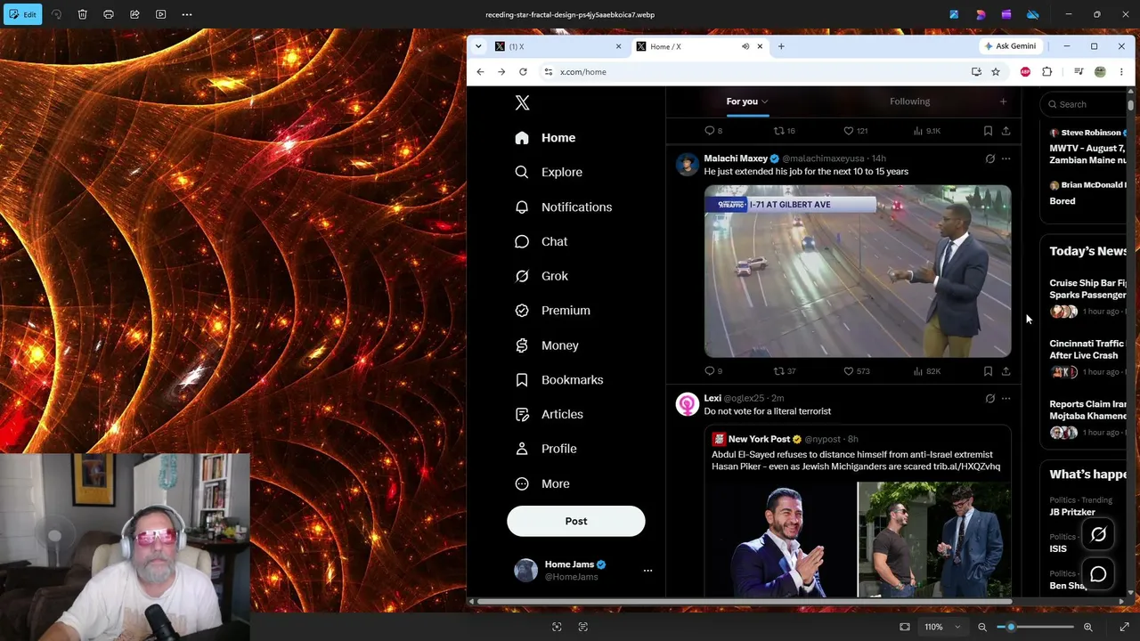
Task: Click the zoom out magnifier in Photos
Action: coord(982,627)
